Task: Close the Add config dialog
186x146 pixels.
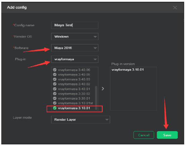Action: tap(175, 8)
